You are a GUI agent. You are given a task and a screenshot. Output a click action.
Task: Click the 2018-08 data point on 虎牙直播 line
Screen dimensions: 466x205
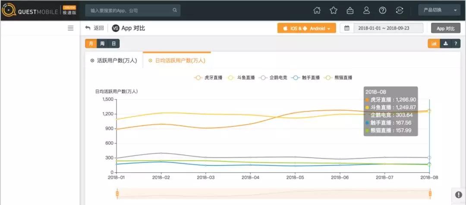429,111
